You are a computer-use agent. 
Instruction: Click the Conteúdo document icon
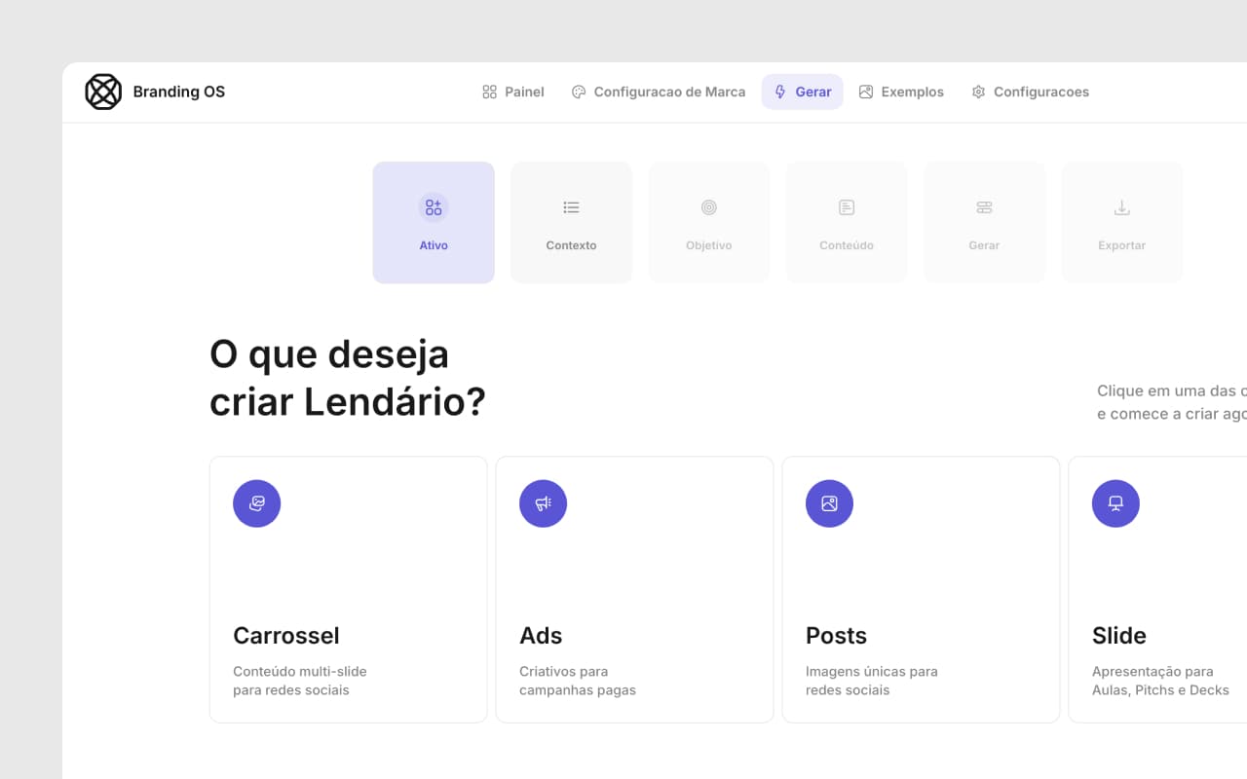[x=847, y=207]
